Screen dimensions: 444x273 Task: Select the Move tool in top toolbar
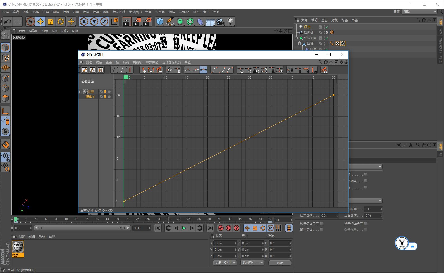(x=40, y=22)
